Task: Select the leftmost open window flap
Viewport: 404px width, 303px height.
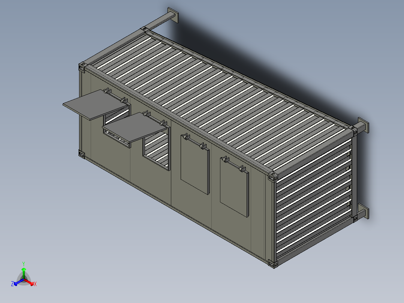Action: [95, 105]
